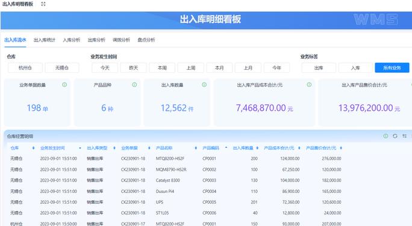The height and width of the screenshot is (226, 412).
Task: Switch to 出入库统计 tab
Action: pyautogui.click(x=45, y=40)
